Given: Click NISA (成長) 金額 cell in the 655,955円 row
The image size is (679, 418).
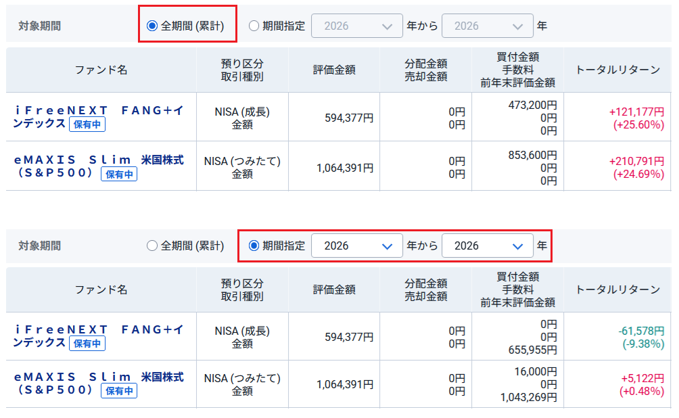Looking at the screenshot, I should pyautogui.click(x=242, y=338).
